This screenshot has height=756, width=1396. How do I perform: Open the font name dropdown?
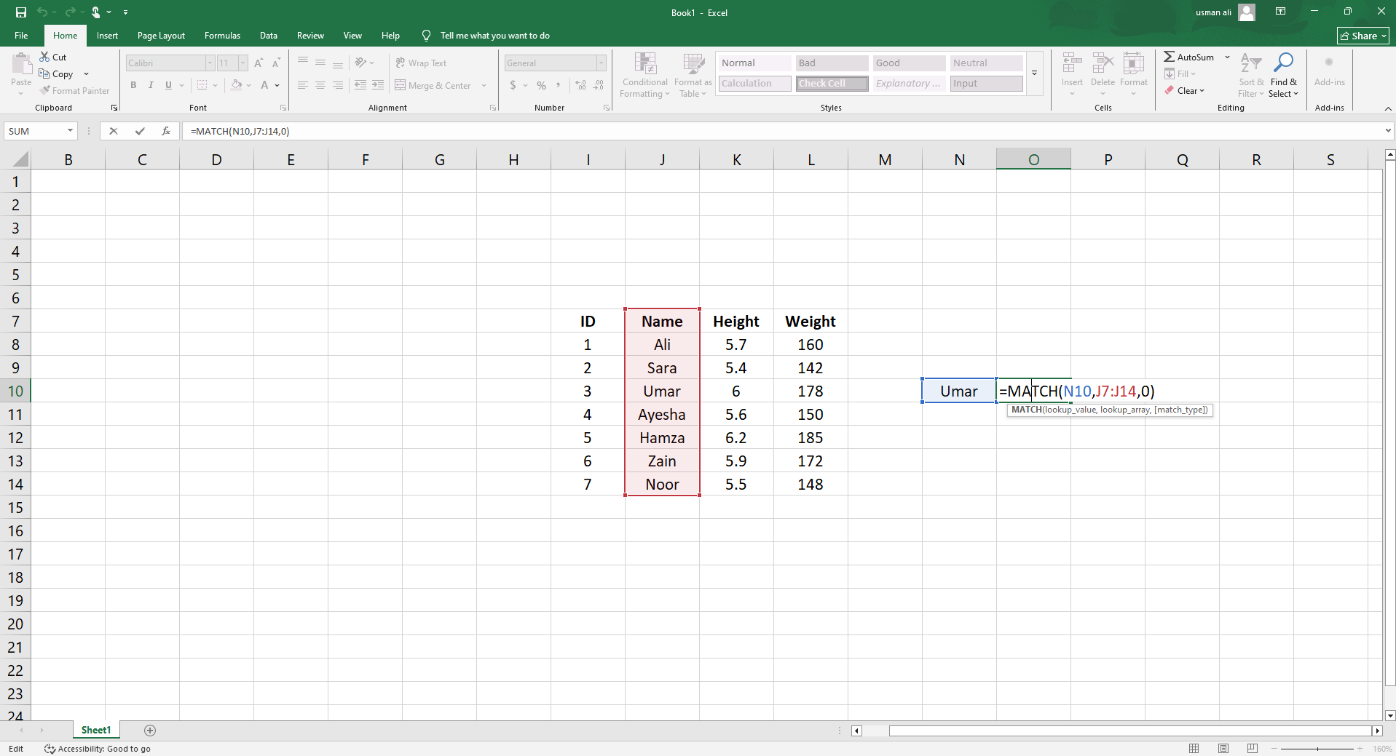tap(210, 63)
